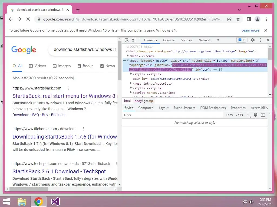Focus the Styles filter field
This screenshot has height=207, width=277.
pos(173,115)
